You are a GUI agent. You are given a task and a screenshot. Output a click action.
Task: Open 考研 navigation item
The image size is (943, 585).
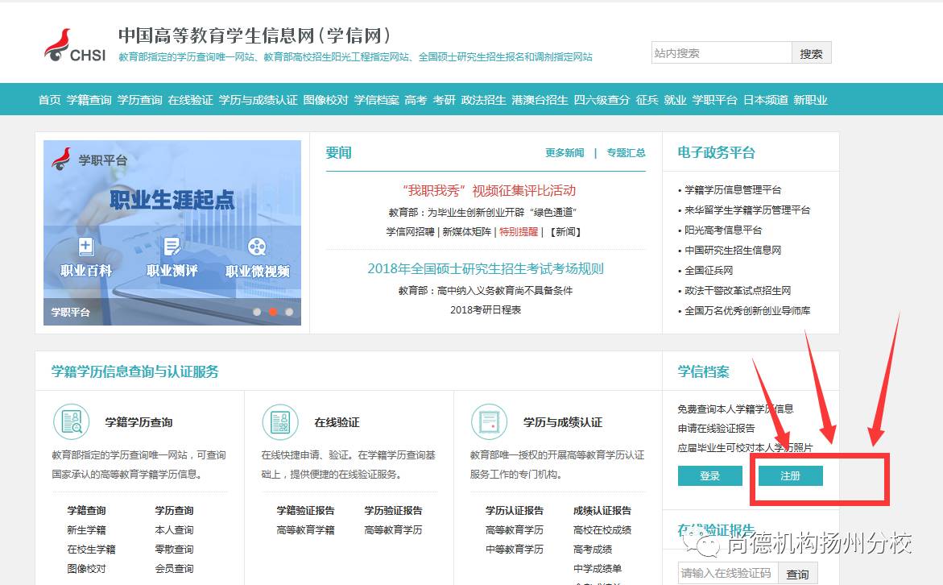click(444, 100)
